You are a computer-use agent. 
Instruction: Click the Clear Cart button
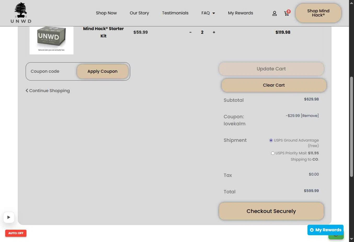tap(274, 85)
